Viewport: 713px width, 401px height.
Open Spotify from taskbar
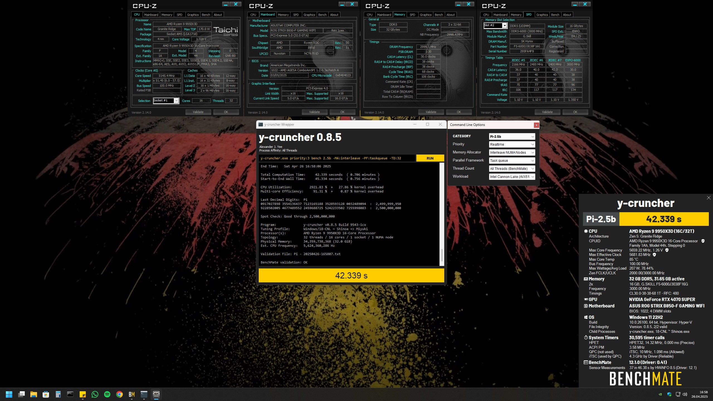coord(107,394)
